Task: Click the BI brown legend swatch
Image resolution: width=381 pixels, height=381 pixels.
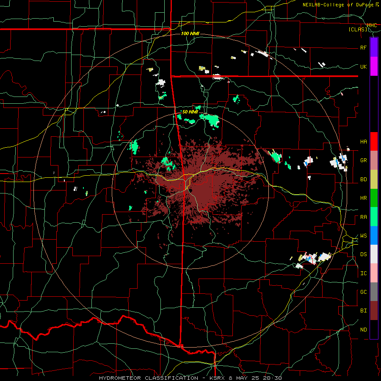Action: [x=374, y=311]
